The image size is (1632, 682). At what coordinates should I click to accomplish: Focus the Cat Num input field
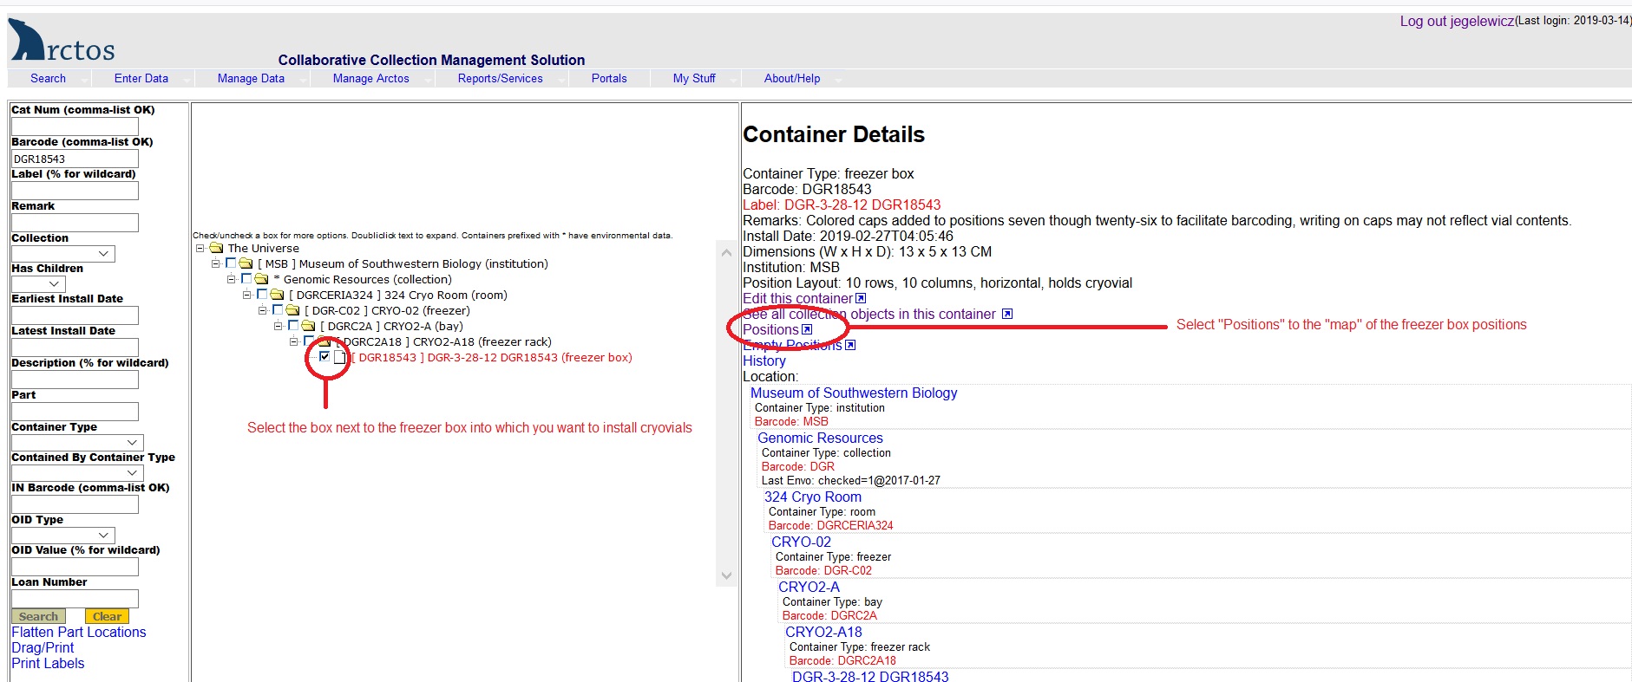pyautogui.click(x=75, y=127)
